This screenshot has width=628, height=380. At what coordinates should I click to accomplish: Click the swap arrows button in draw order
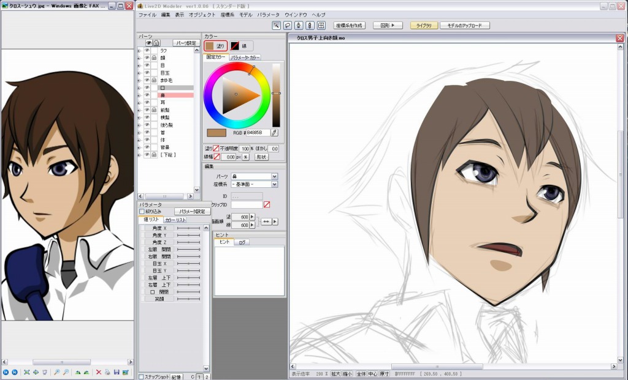point(266,222)
